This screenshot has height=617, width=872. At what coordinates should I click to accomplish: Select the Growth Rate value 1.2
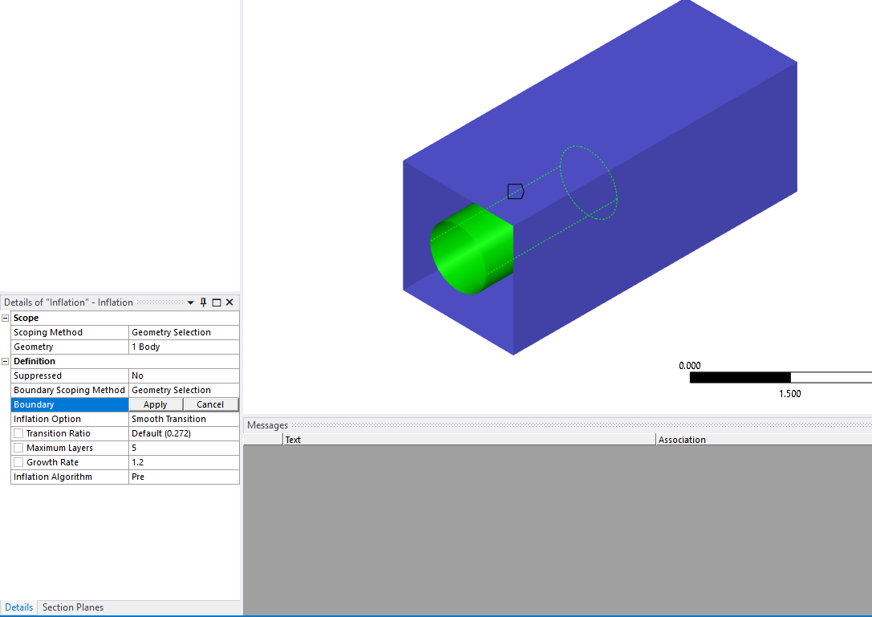[184, 462]
